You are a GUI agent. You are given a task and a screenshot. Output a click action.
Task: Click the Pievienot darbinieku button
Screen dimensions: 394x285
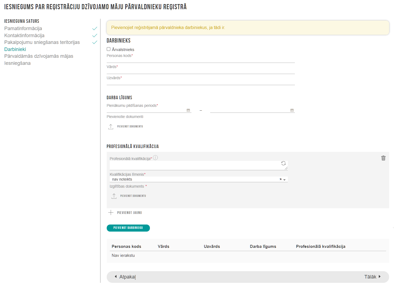[x=128, y=228]
